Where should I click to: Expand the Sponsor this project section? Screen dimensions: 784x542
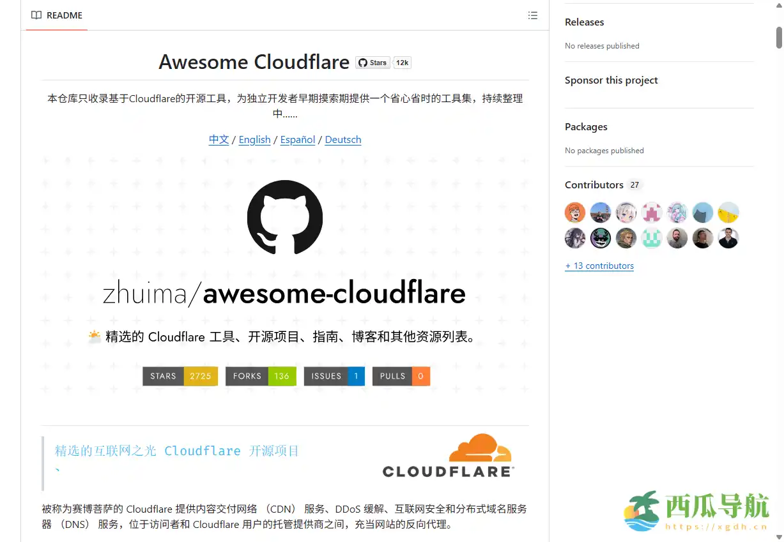click(x=611, y=80)
